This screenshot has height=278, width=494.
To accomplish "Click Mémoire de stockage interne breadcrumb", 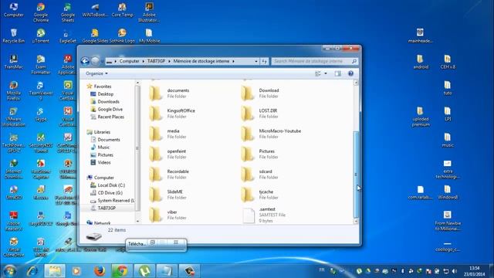I will 201,61.
